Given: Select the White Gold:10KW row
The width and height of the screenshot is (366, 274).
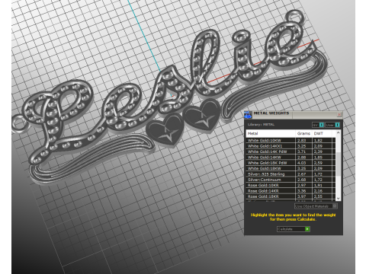Looking at the screenshot, I should [291, 140].
